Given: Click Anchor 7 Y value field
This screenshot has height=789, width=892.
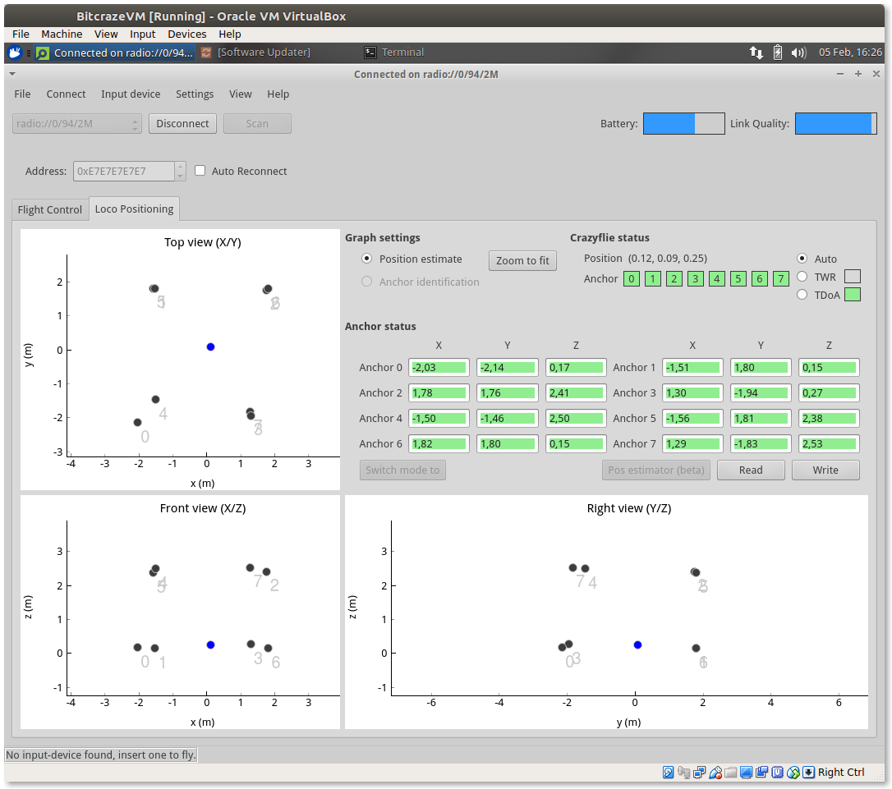Looking at the screenshot, I should [x=761, y=443].
